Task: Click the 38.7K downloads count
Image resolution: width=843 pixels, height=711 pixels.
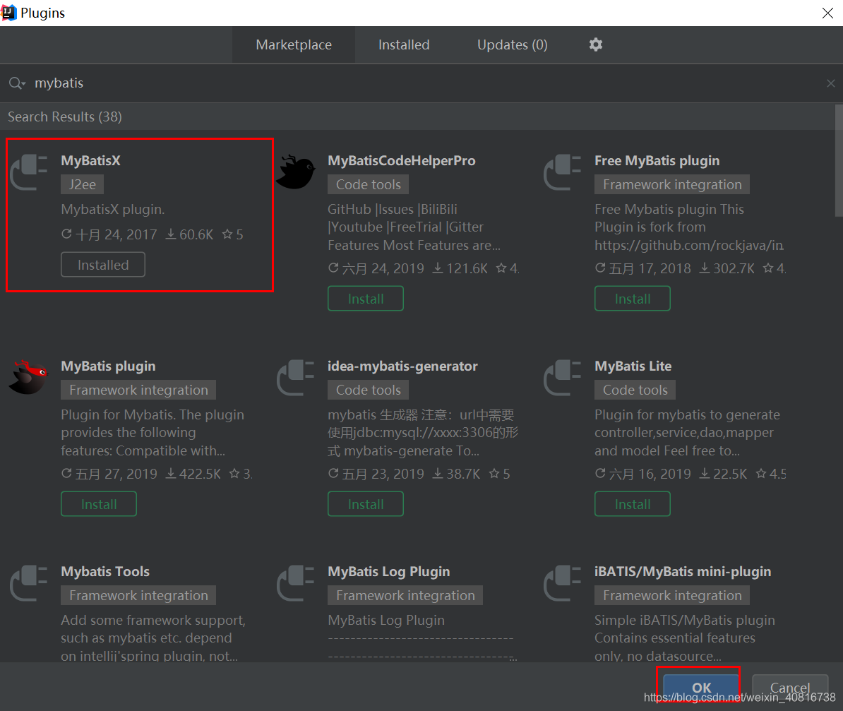Action: click(x=456, y=474)
